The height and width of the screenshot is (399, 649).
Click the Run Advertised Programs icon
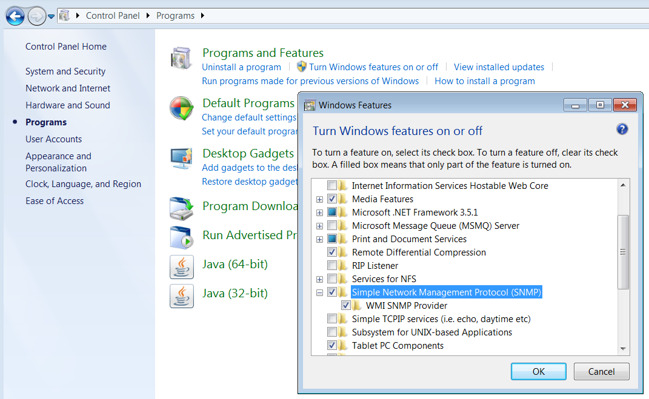click(181, 237)
